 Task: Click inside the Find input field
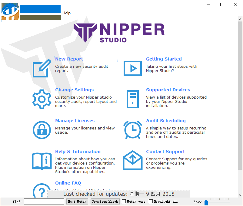point(44,201)
